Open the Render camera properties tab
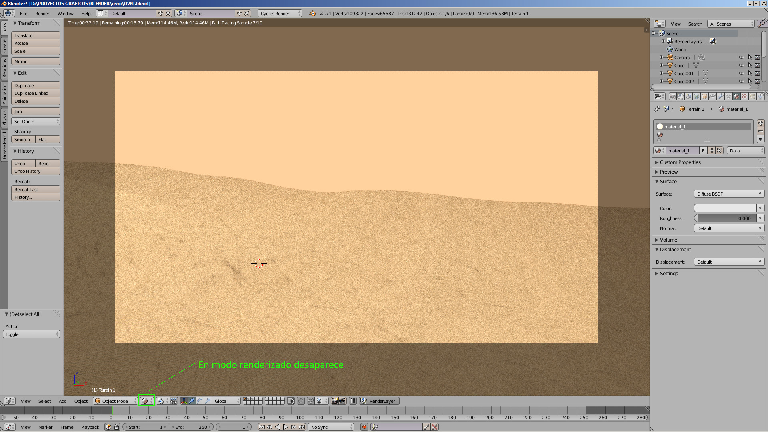This screenshot has width=768, height=432. [672, 96]
